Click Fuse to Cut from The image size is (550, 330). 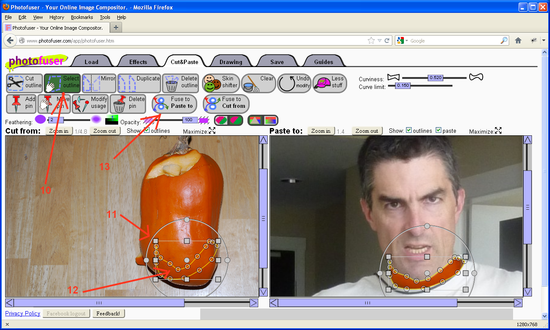(226, 104)
